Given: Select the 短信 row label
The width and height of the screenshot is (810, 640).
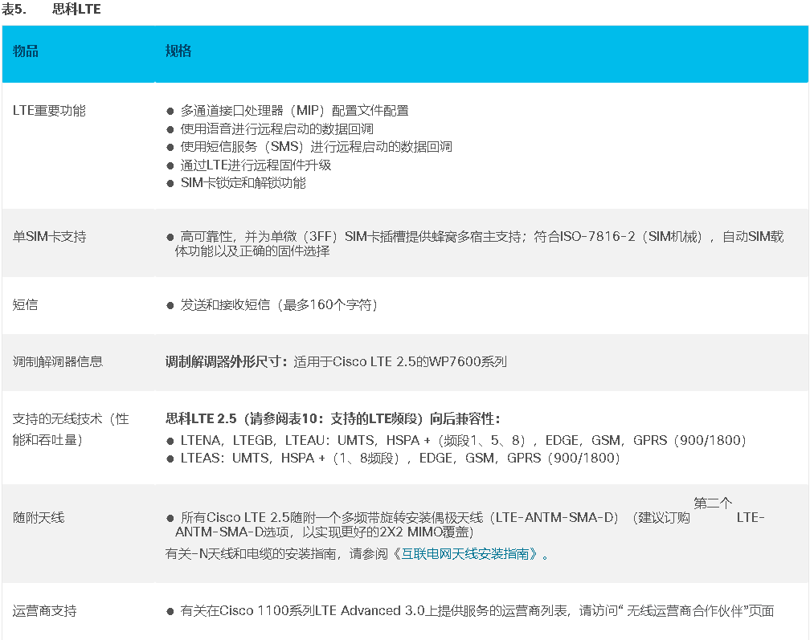Looking at the screenshot, I should pos(26,304).
